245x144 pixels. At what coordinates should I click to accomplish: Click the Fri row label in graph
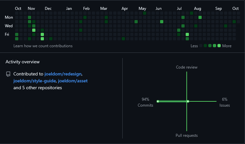click(x=7, y=34)
